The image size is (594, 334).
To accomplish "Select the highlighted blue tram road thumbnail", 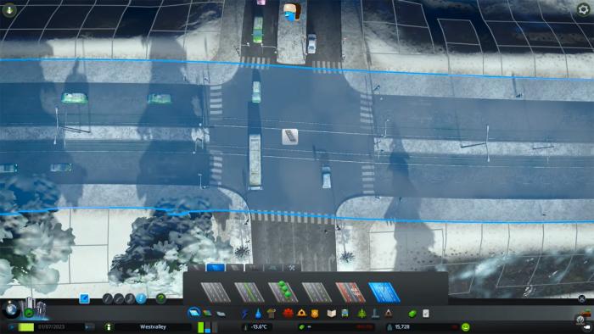I will 384,292.
